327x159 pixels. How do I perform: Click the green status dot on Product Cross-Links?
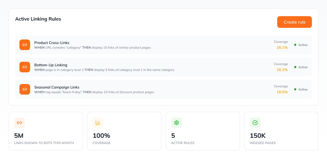(295, 45)
